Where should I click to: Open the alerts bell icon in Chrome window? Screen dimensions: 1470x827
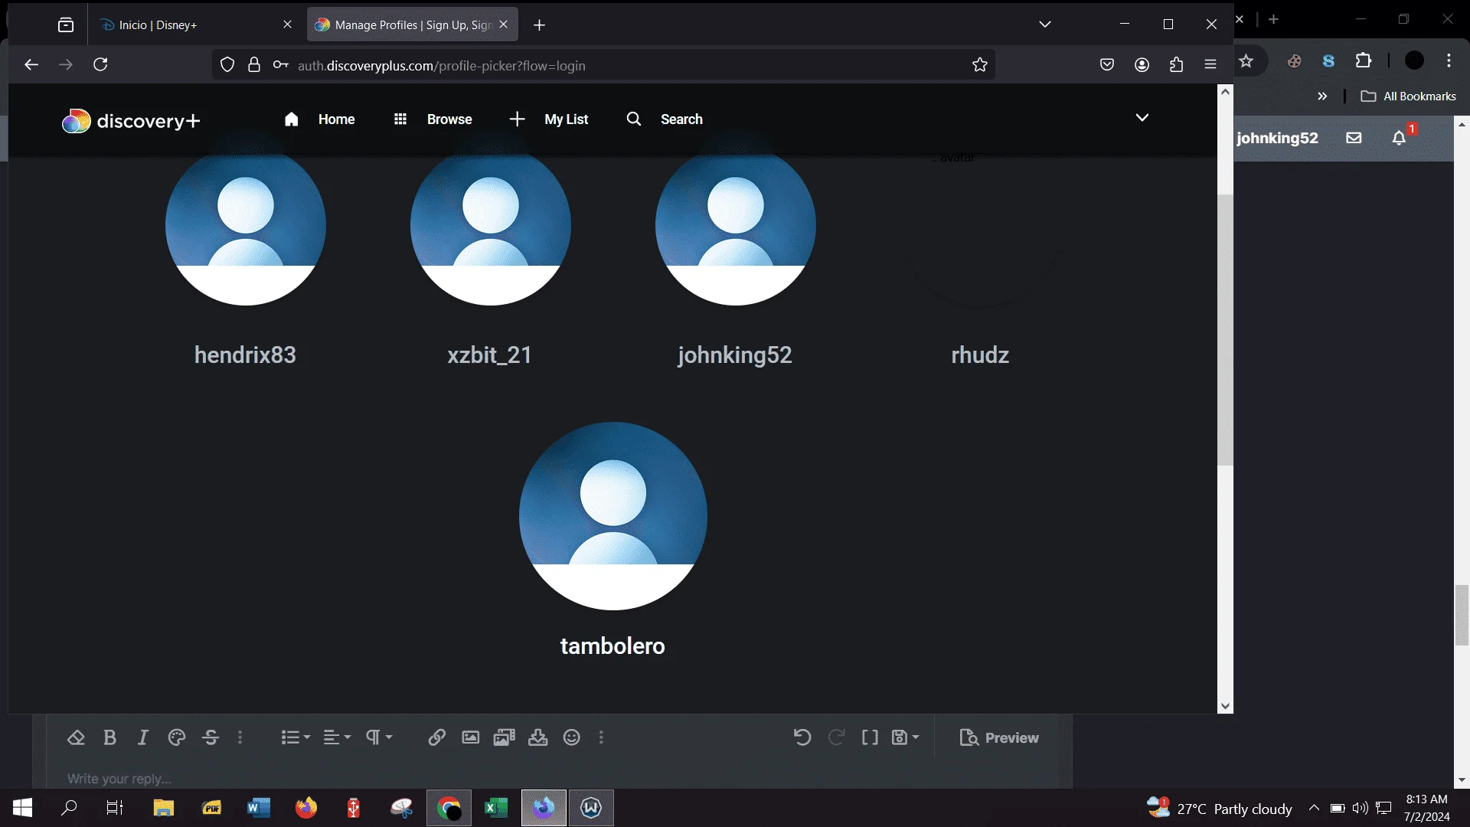tap(1400, 138)
